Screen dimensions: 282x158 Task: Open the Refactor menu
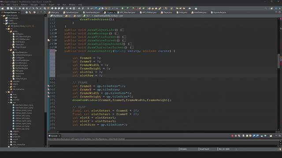tap(24, 5)
